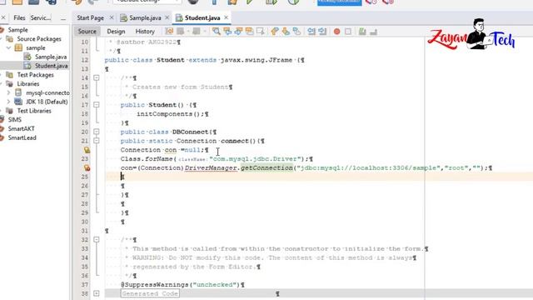Collapse Javadoc fold at line 14
533x300 pixels.
click(x=97, y=77)
